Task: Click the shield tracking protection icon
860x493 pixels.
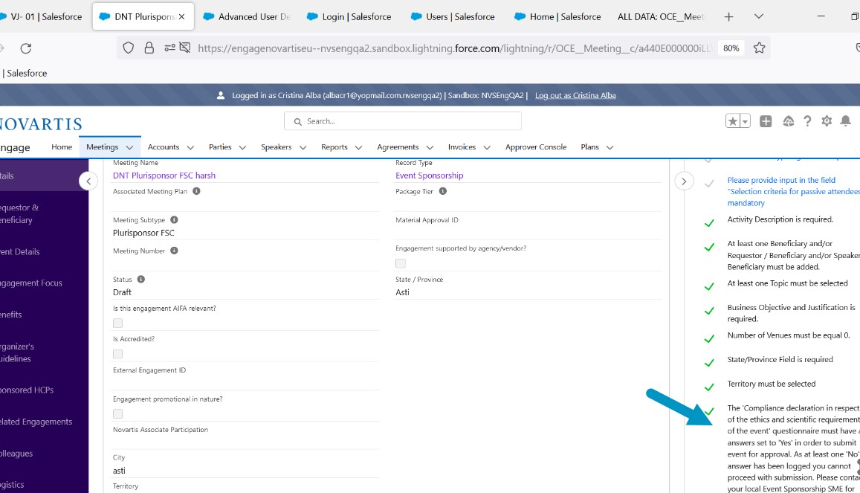Action: click(x=129, y=48)
